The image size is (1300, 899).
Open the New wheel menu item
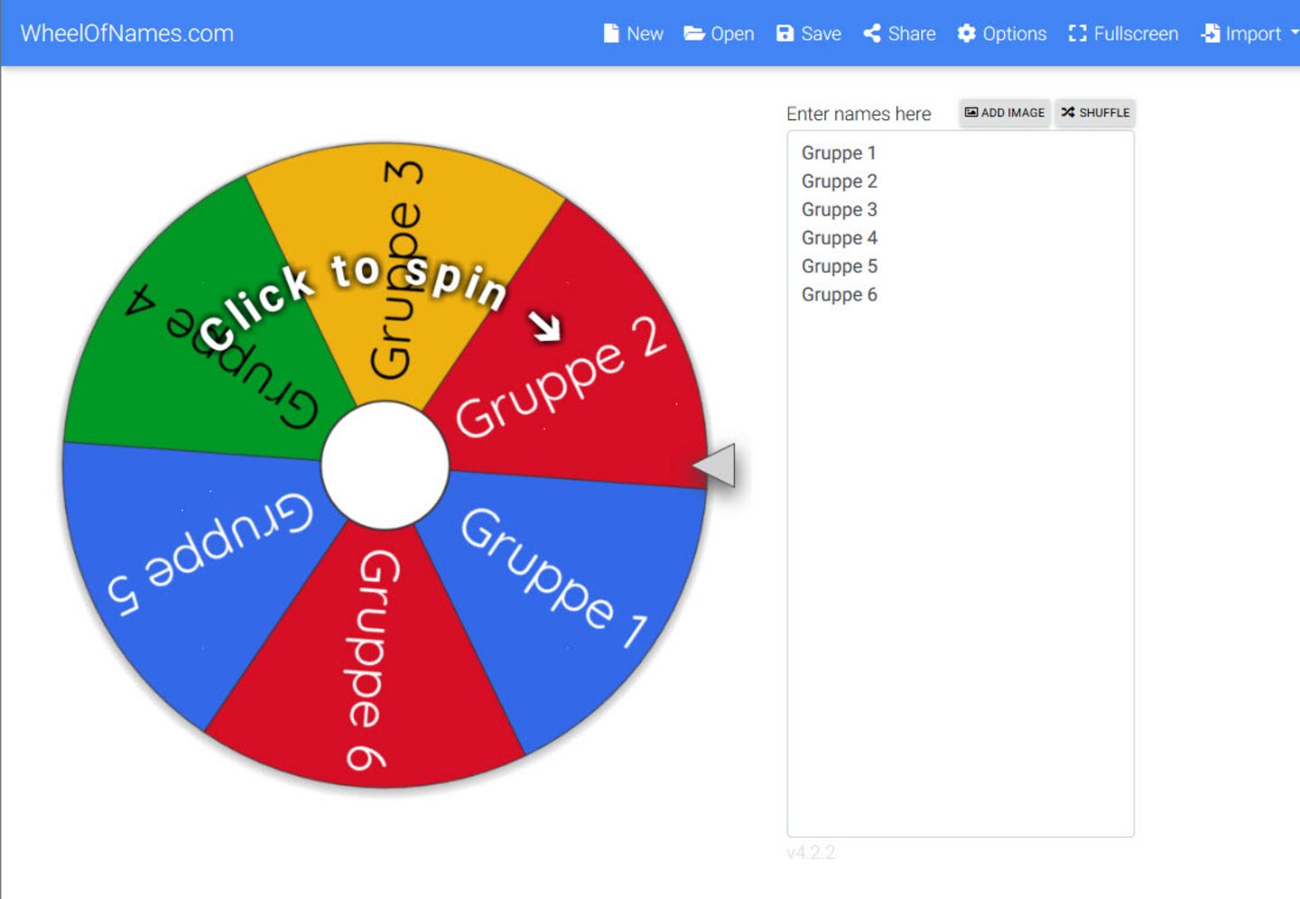coord(634,33)
